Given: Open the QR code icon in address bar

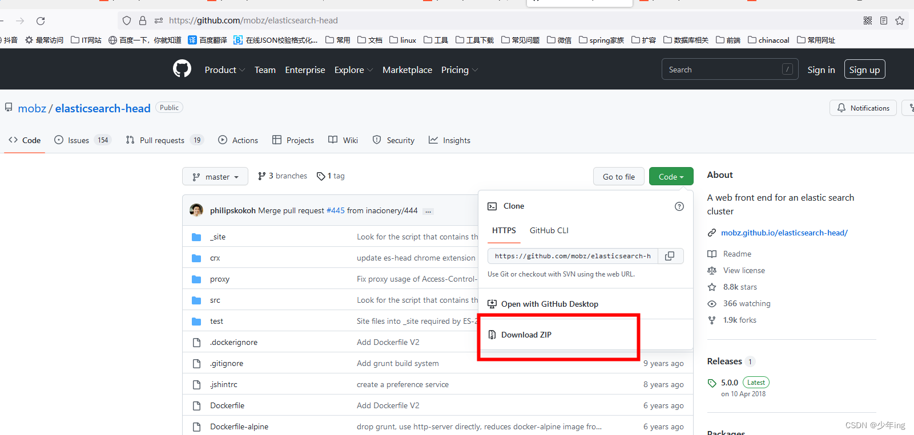Looking at the screenshot, I should pos(868,21).
